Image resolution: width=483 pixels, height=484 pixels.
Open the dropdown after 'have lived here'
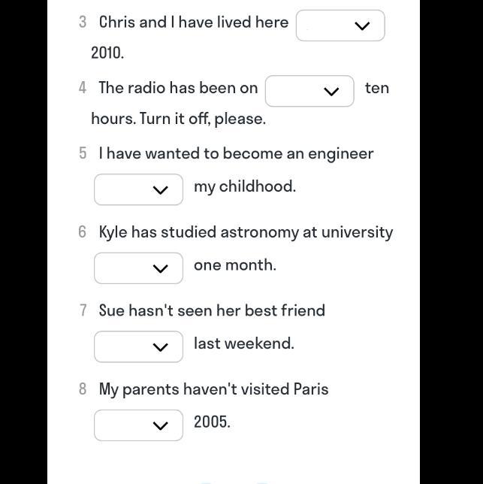(x=340, y=26)
